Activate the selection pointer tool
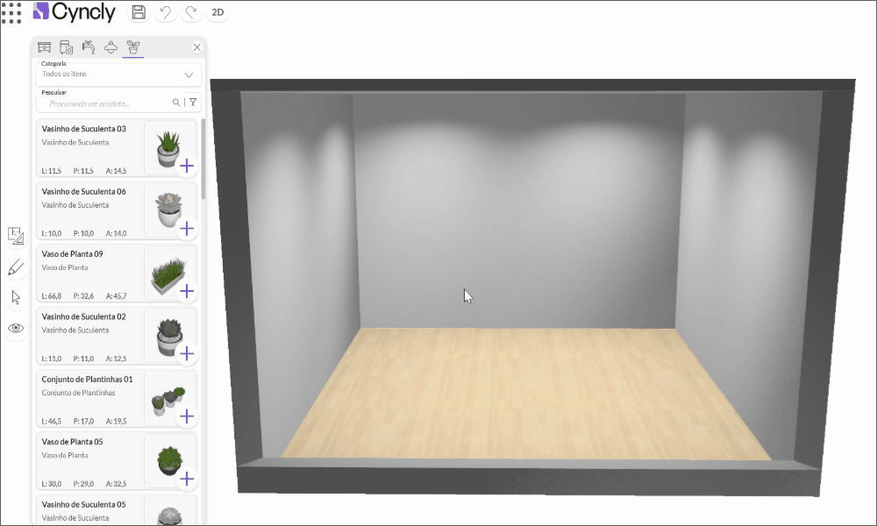Screen dimensions: 877x526 (16, 297)
